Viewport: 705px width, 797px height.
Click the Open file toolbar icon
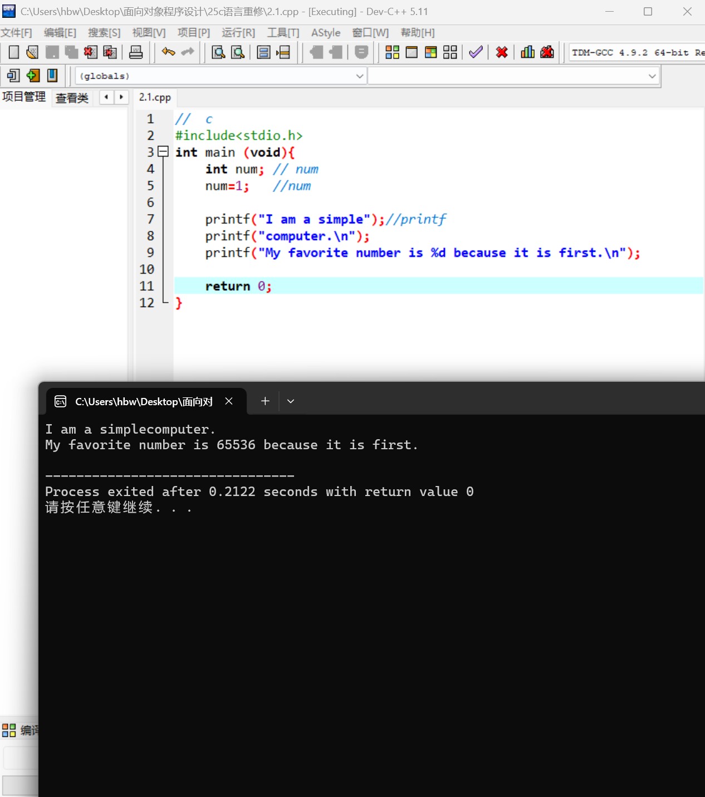click(x=32, y=52)
